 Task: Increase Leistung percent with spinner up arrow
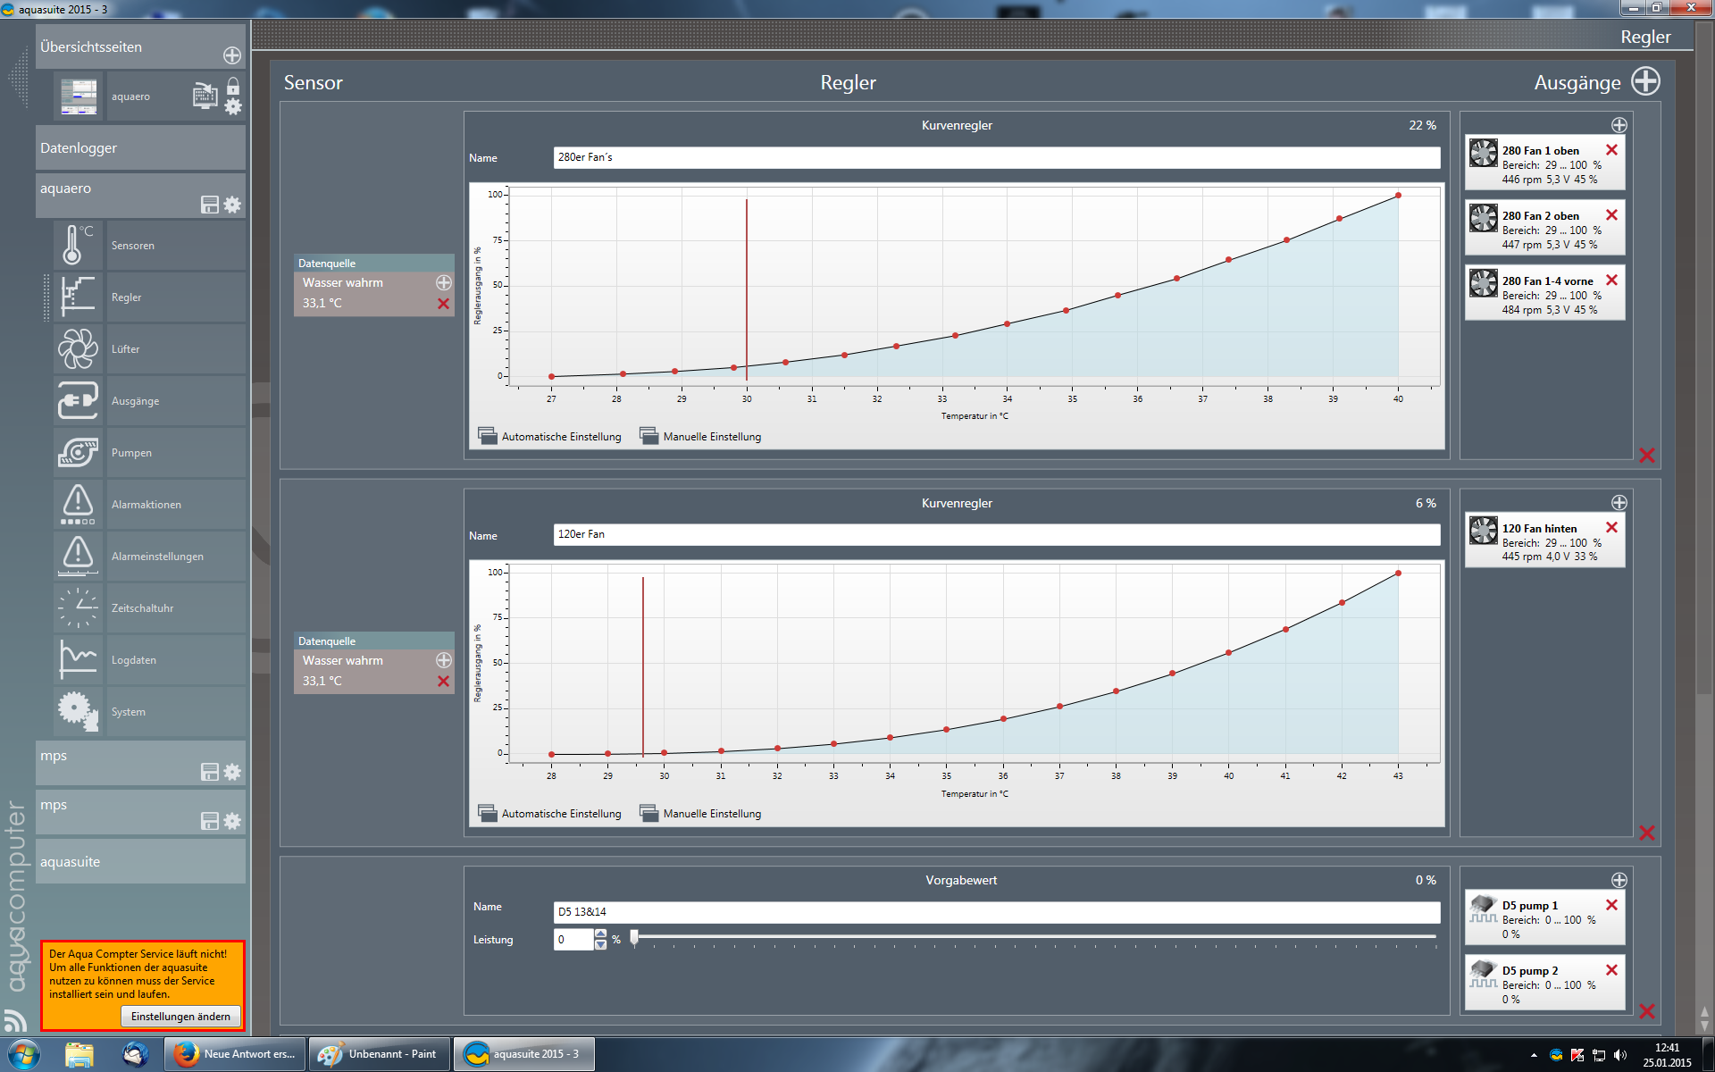[x=601, y=934]
